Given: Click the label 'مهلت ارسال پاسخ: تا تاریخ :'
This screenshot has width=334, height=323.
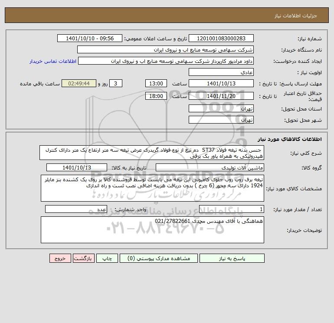Looking at the screenshot, I should click(x=290, y=84).
